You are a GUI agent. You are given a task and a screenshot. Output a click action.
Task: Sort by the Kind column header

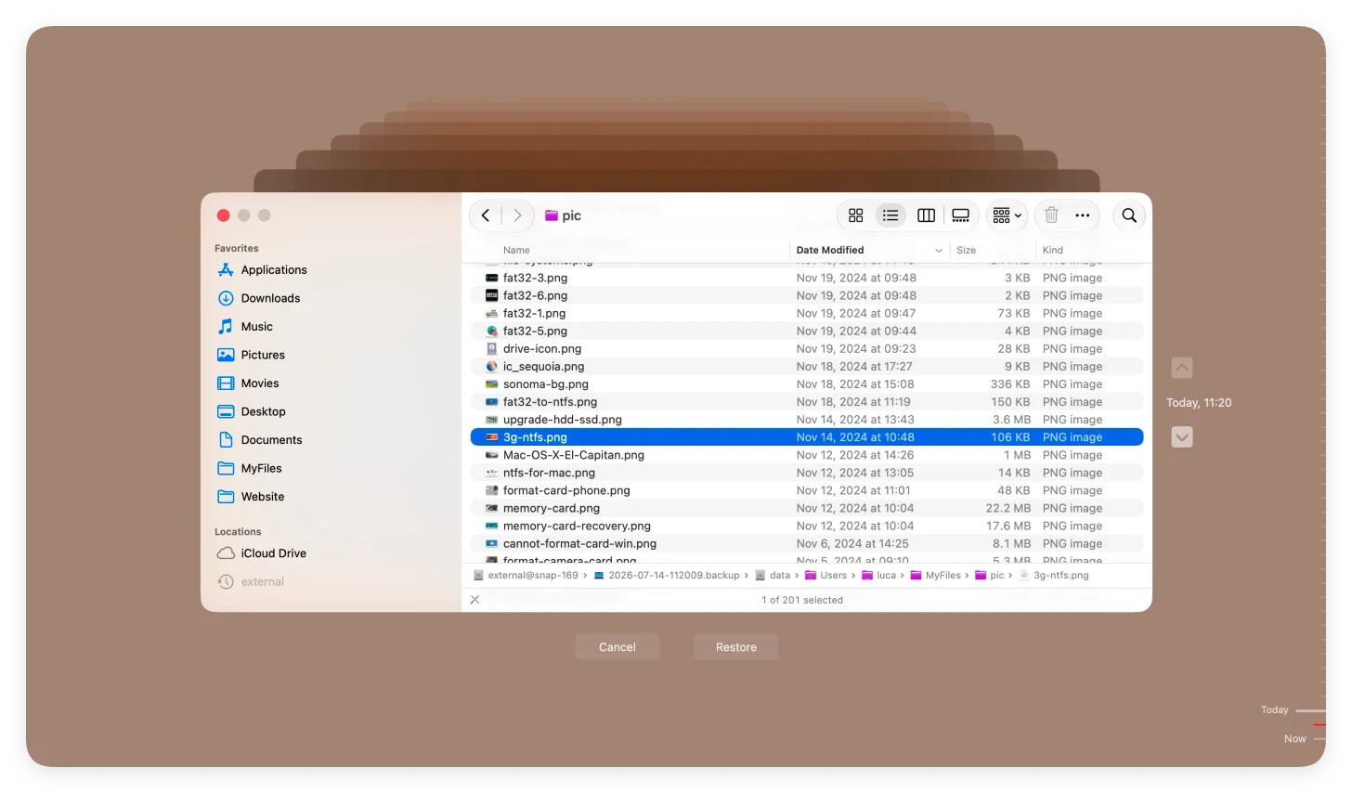point(1052,250)
